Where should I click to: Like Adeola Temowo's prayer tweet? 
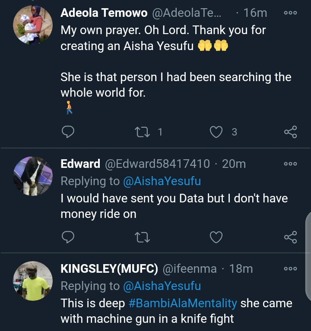coord(216,132)
